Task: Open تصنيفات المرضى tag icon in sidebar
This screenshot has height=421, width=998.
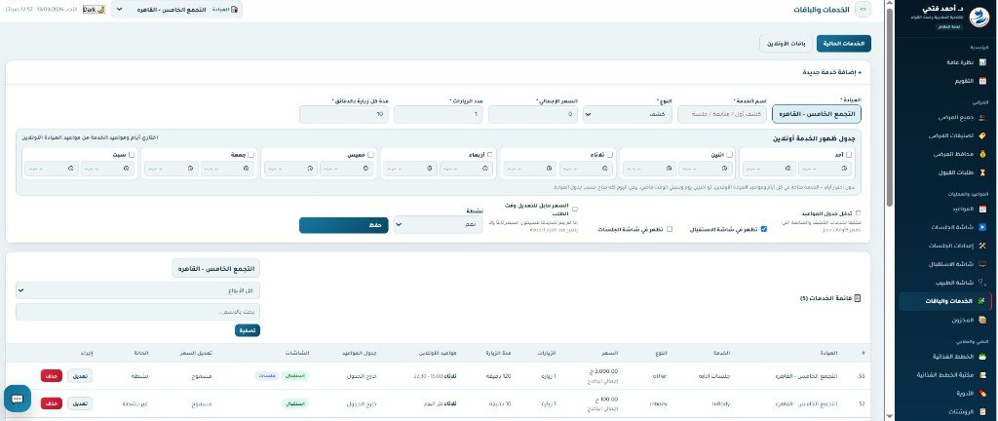Action: [x=982, y=135]
